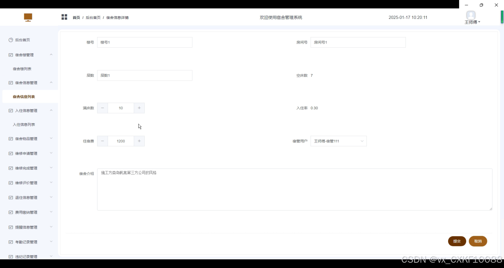Open the 宿舍楼列表 submenu item
Screen dimensions: 504x268
pyautogui.click(x=22, y=69)
